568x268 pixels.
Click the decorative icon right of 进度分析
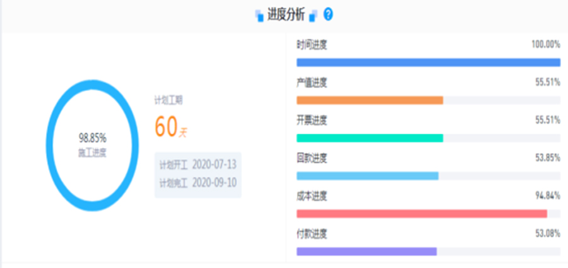[x=314, y=15]
